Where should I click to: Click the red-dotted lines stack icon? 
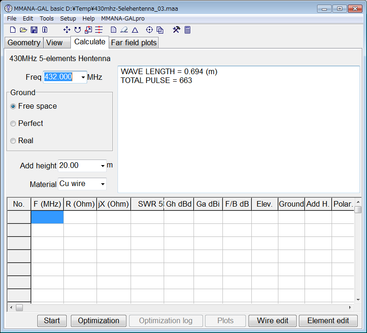99,30
